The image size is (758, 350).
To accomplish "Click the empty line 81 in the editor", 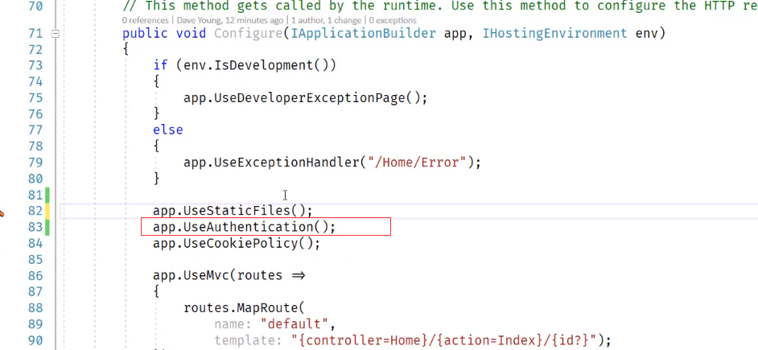I will (x=409, y=195).
